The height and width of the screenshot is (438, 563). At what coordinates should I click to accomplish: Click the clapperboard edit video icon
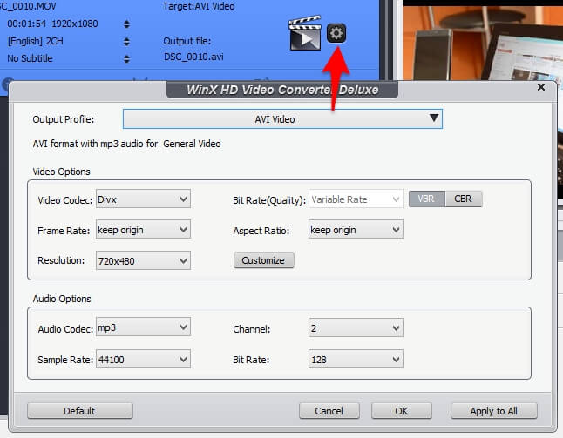305,33
